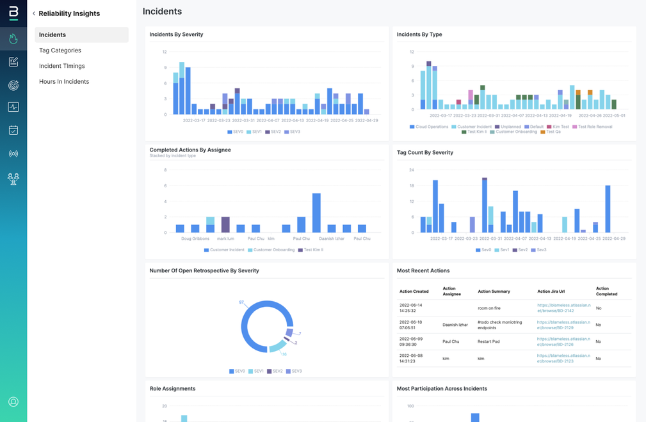Open the help icon at bottom of sidebar
The width and height of the screenshot is (646, 422).
coord(13,402)
